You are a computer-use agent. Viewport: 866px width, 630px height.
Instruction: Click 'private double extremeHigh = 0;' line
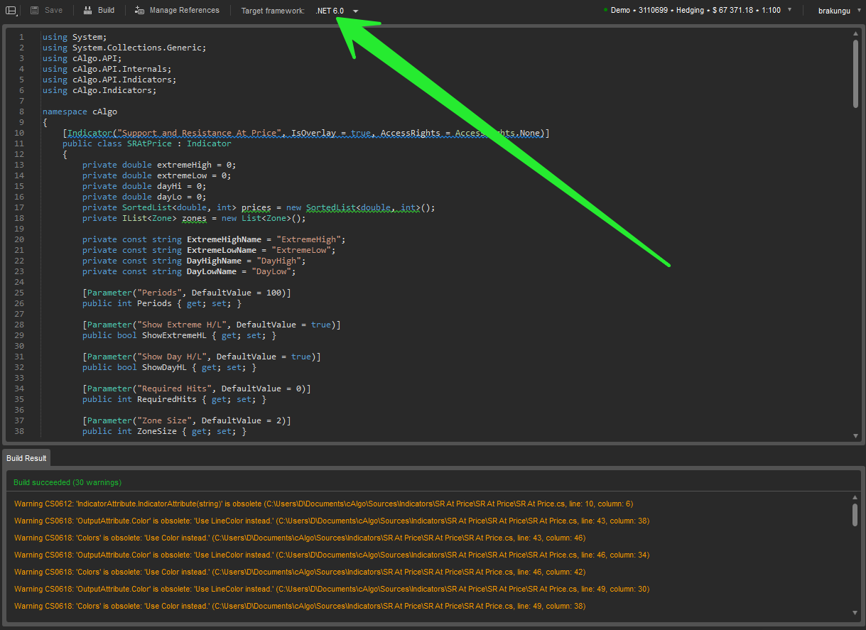pos(159,165)
